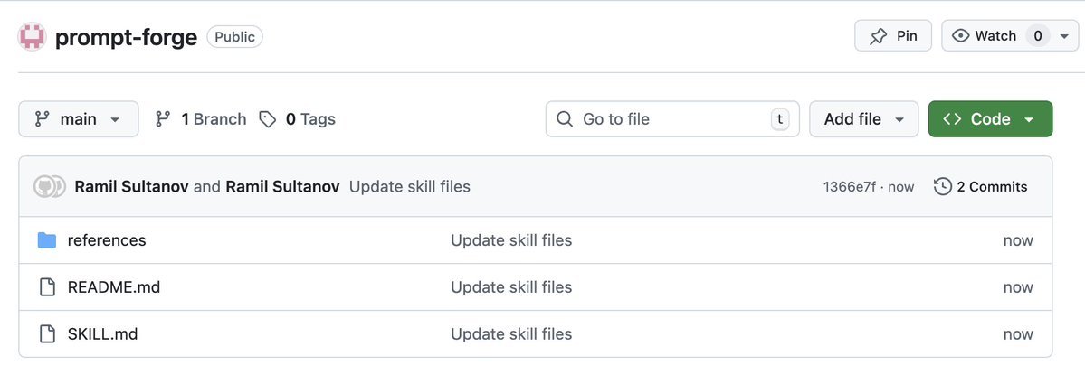The width and height of the screenshot is (1085, 375).
Task: Click the 'now' timestamp in README.md row
Action: click(1018, 287)
